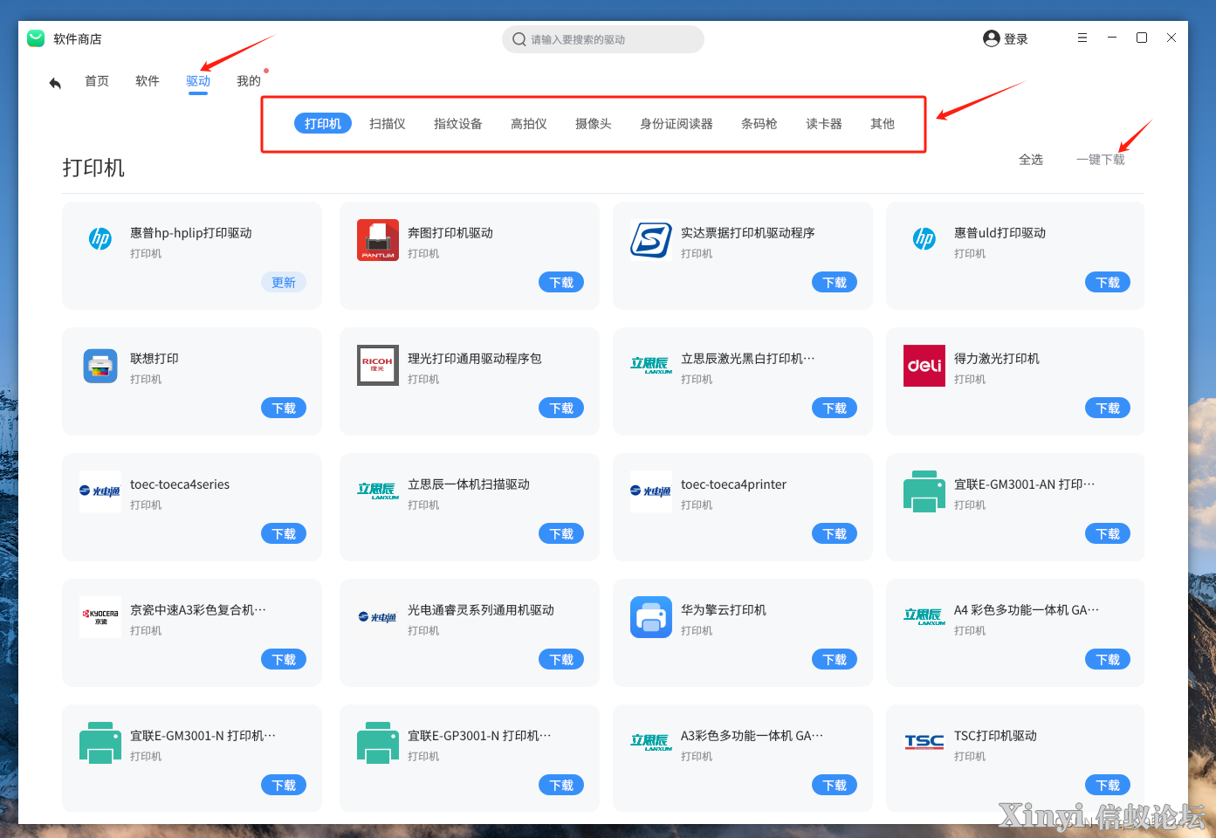Select the 指纹设备 category

pyautogui.click(x=458, y=124)
